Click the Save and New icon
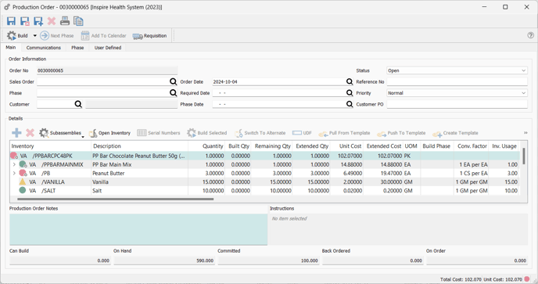 [38, 21]
